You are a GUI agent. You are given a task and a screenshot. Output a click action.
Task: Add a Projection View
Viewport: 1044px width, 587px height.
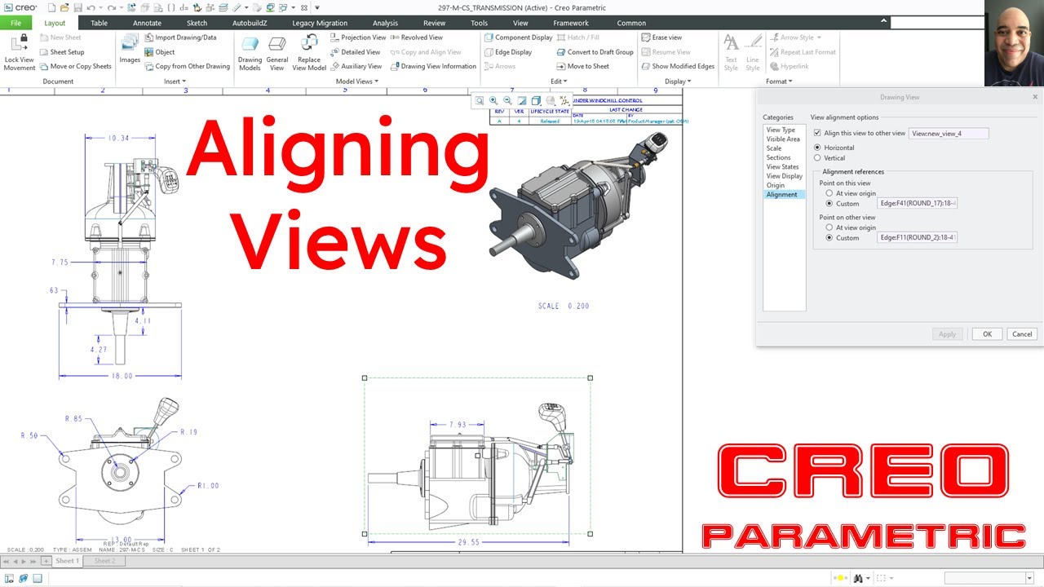358,38
